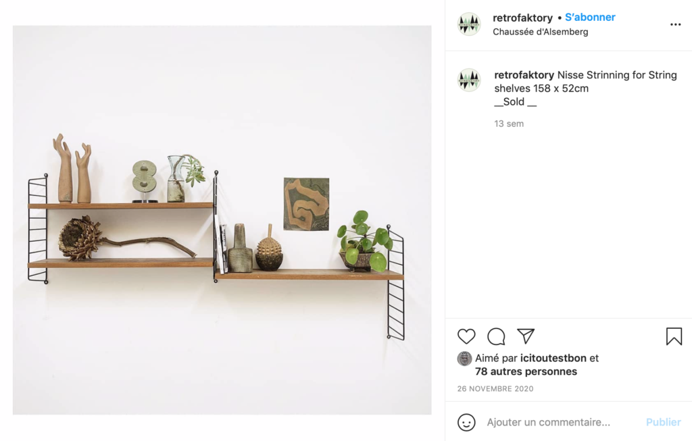Image resolution: width=692 pixels, height=441 pixels.
Task: Click the retrofaktory avatar beside the caption
Action: [x=469, y=80]
